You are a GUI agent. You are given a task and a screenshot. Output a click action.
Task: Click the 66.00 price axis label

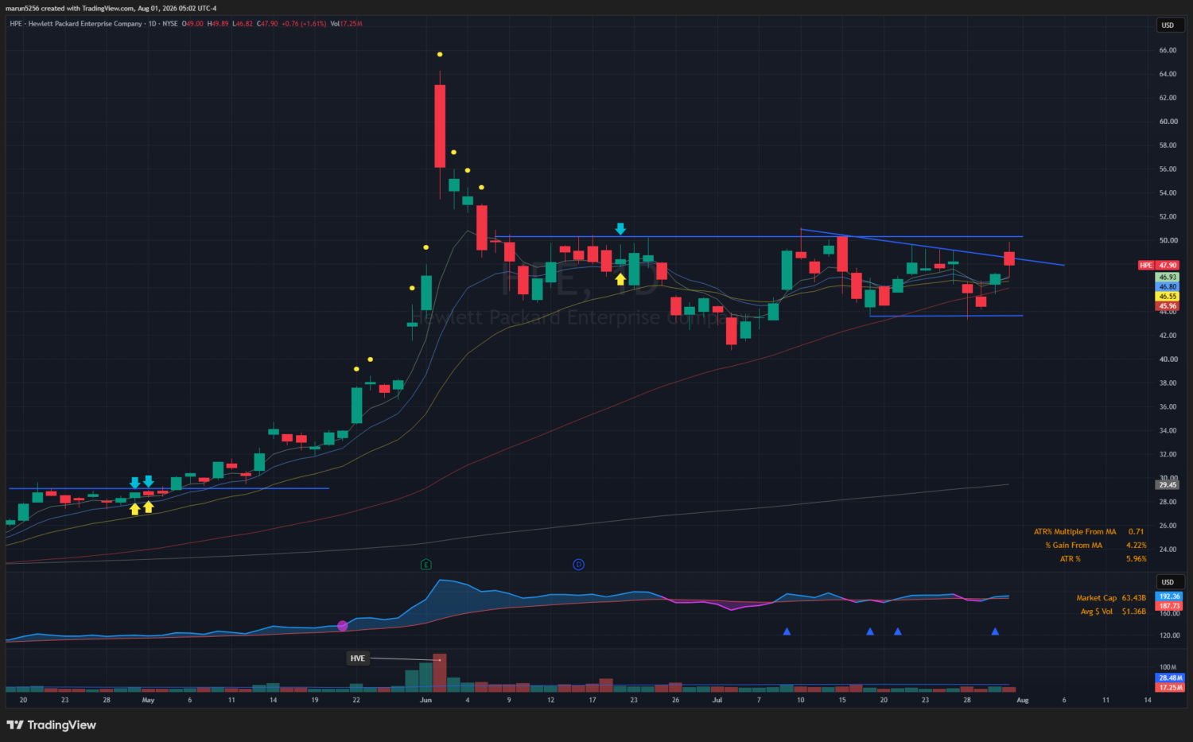pos(1168,50)
